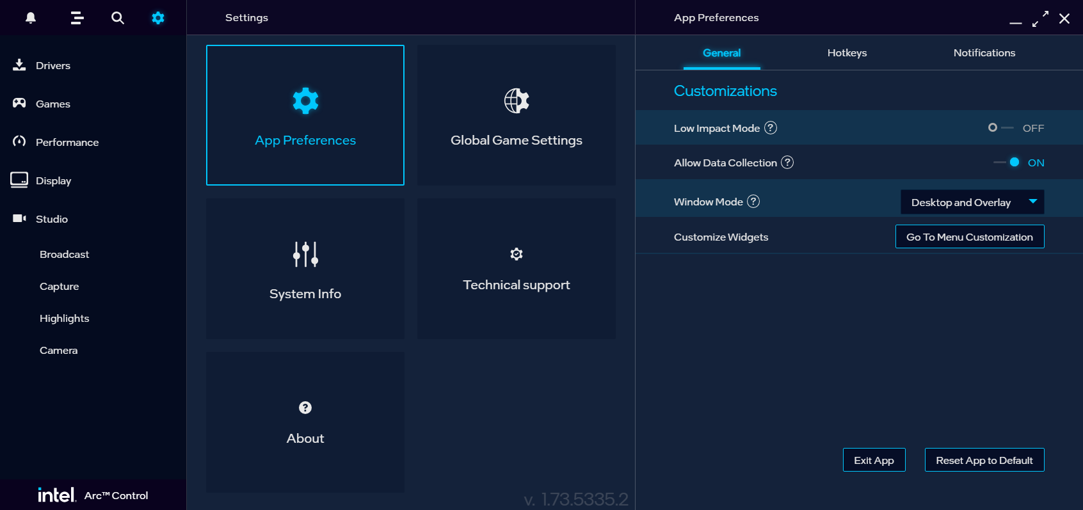Click Go To Menu Customization button
Viewport: 1083px width, 510px height.
(970, 237)
